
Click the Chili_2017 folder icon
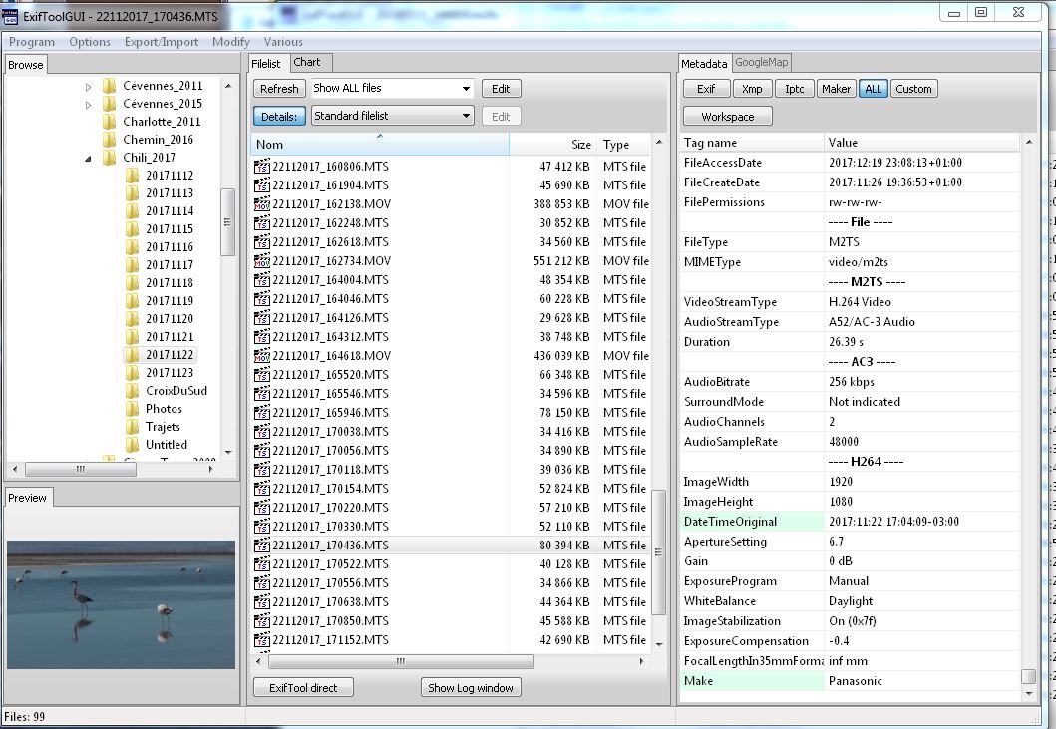110,158
